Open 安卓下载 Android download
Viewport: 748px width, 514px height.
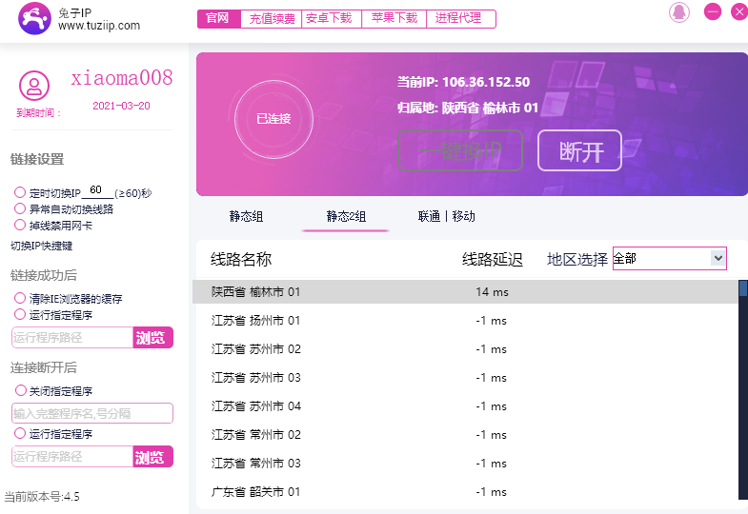(x=331, y=19)
